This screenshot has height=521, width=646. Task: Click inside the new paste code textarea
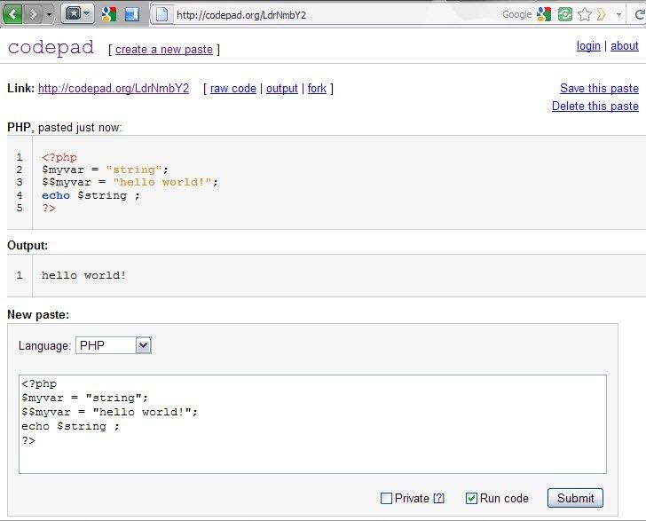point(312,424)
